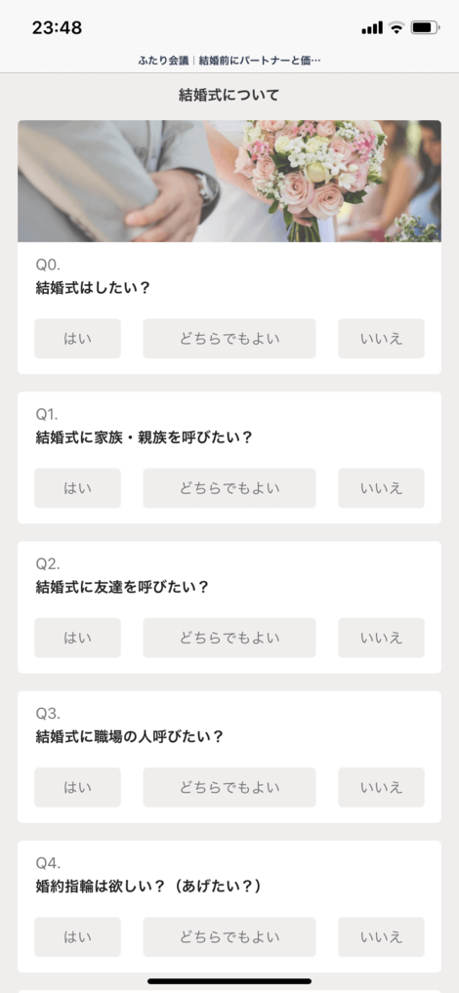
Task: Select はい for Q0 結婚式はしたい
Action: (77, 338)
